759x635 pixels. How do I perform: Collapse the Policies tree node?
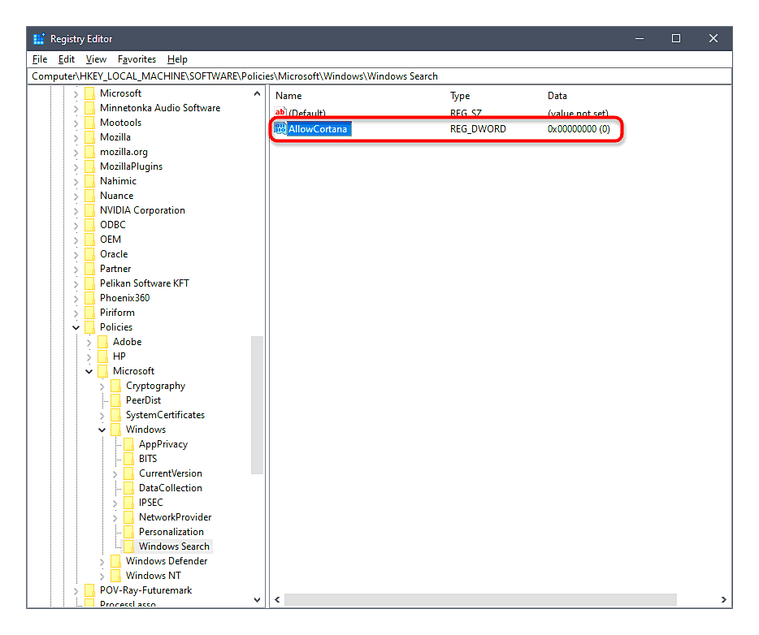pos(76,327)
